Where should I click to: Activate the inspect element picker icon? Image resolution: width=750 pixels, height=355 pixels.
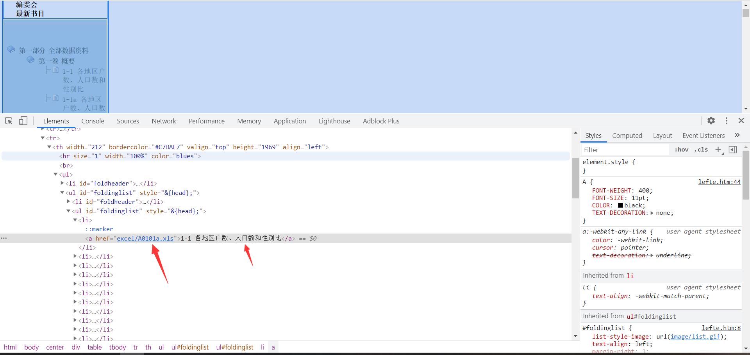[9, 121]
